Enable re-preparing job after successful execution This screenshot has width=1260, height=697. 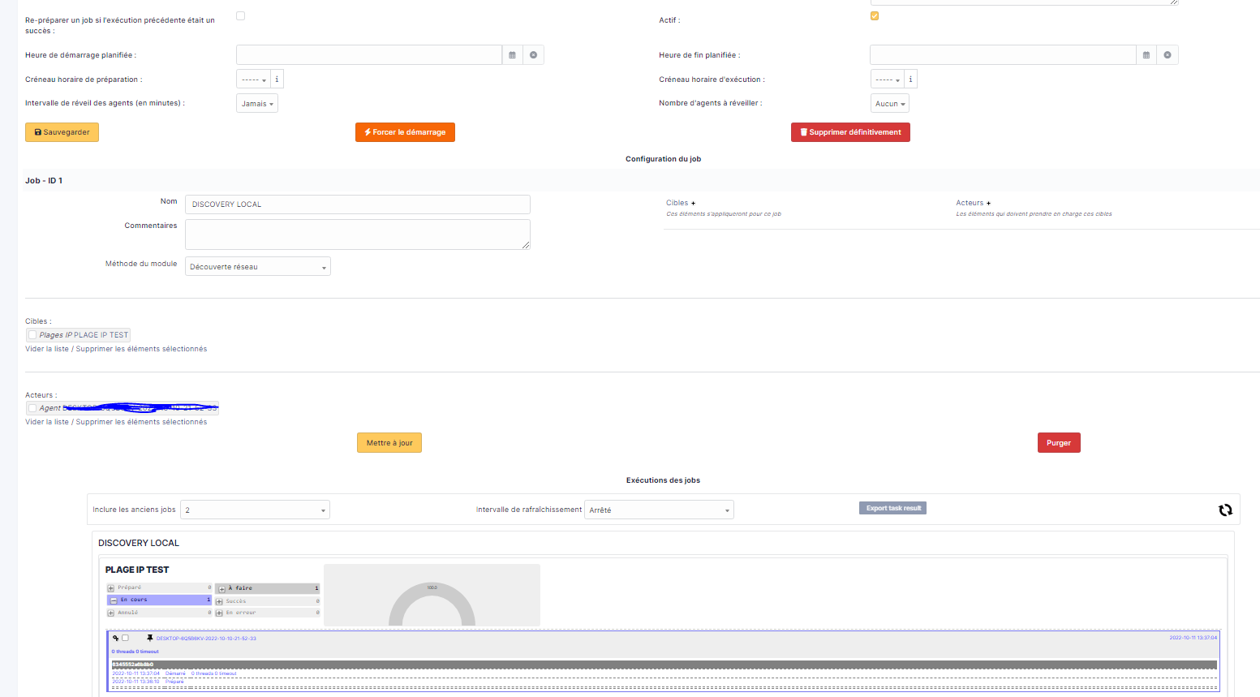(x=240, y=14)
